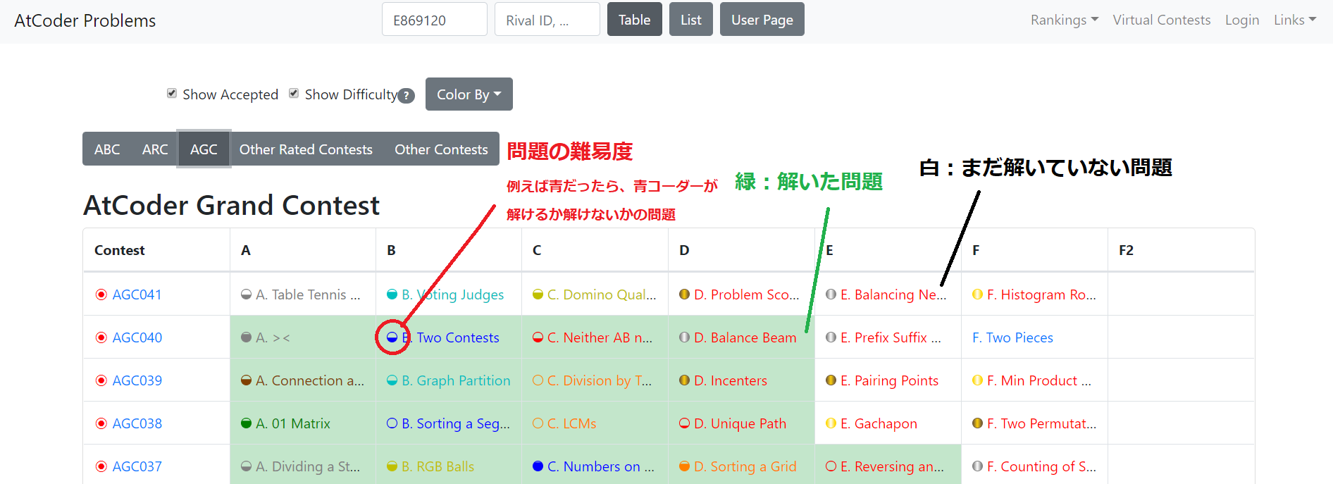Click silver difficulty circle beside D. Balance Beam
The width and height of the screenshot is (1333, 484).
684,337
